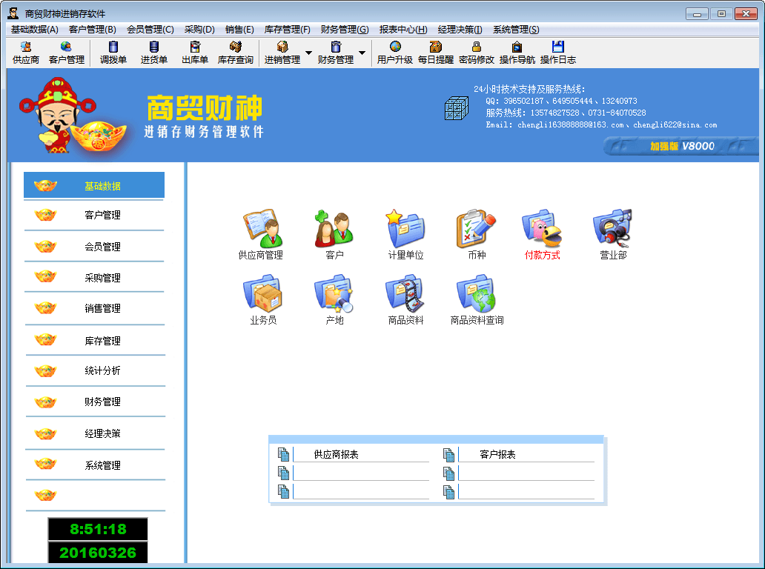
Task: Click the 库存查询 toolbar button
Action: tap(235, 53)
